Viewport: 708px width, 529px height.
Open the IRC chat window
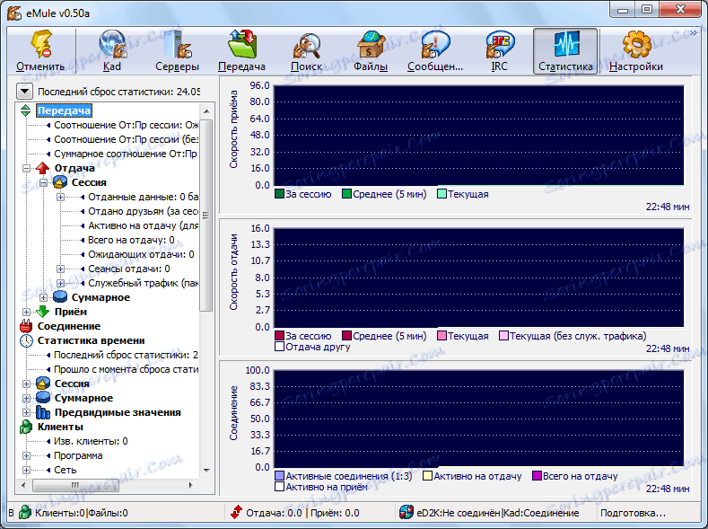[500, 50]
